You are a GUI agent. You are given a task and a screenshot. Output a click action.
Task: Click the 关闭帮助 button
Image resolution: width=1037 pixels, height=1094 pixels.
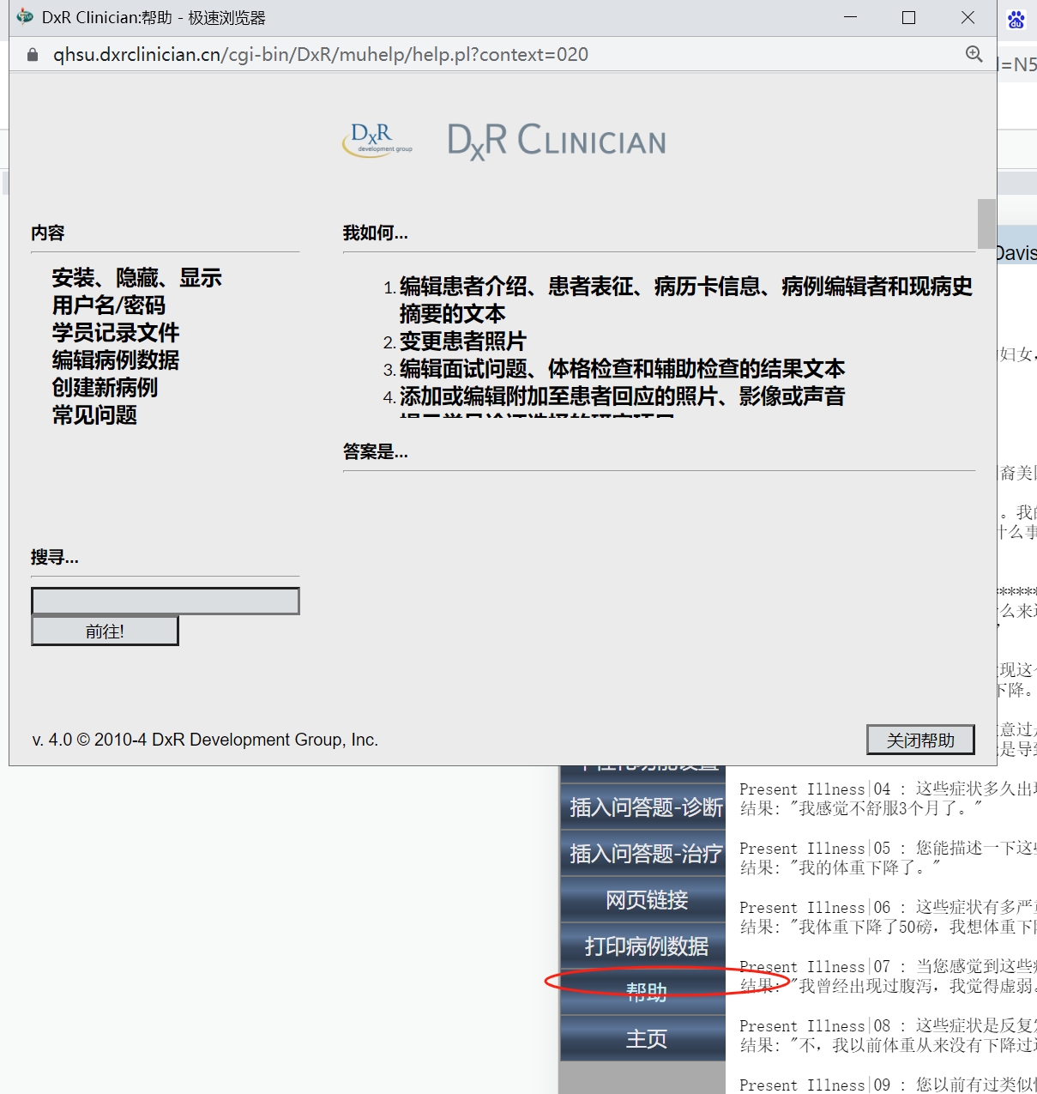pyautogui.click(x=920, y=740)
